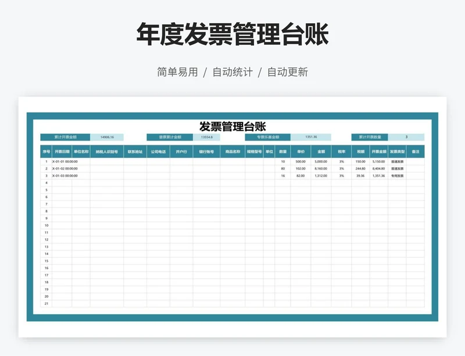Image resolution: width=465 pixels, height=356 pixels.
Task: Click the 普票累计金额 summary label
Action: 170,137
